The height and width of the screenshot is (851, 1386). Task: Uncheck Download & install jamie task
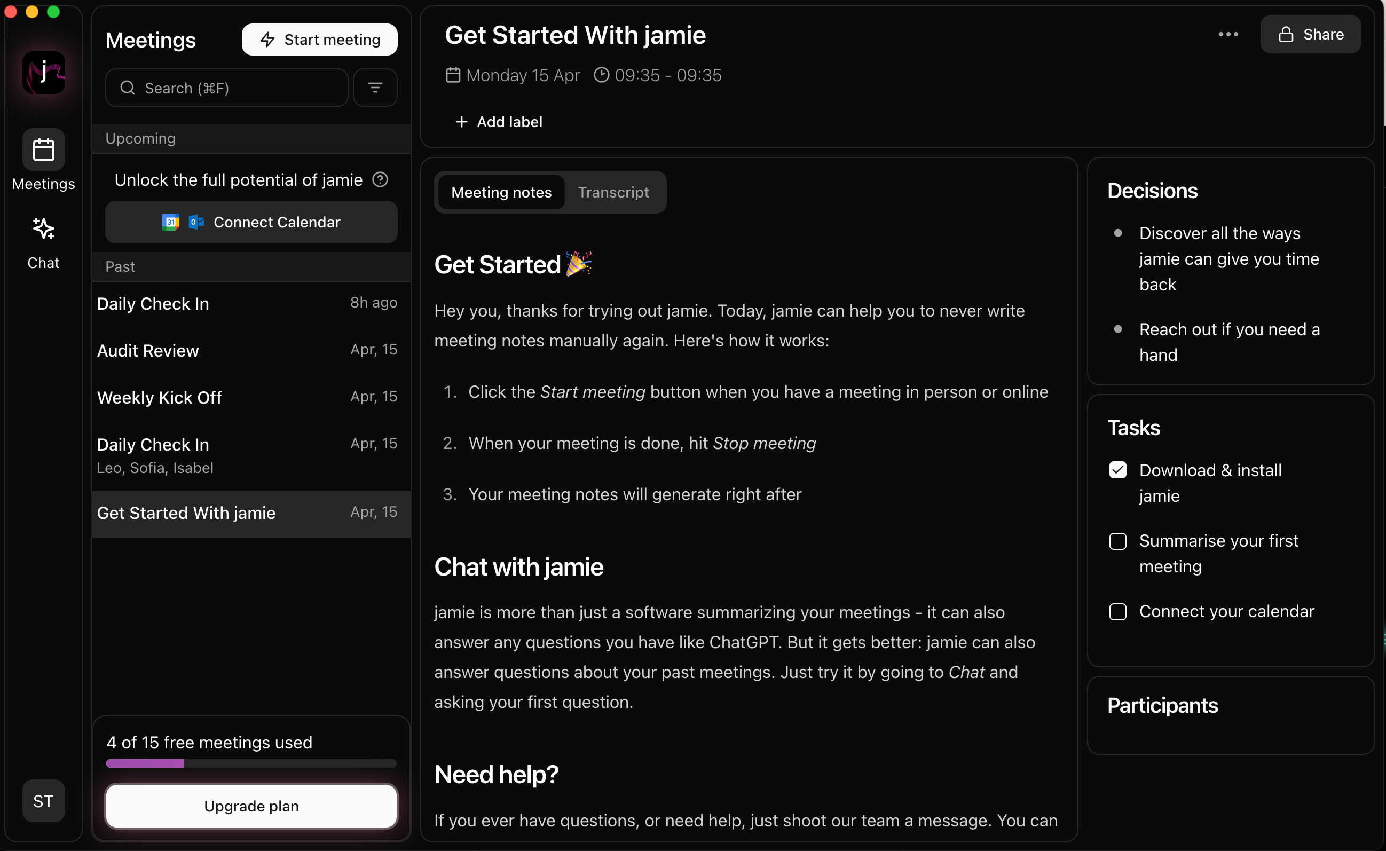click(1117, 470)
